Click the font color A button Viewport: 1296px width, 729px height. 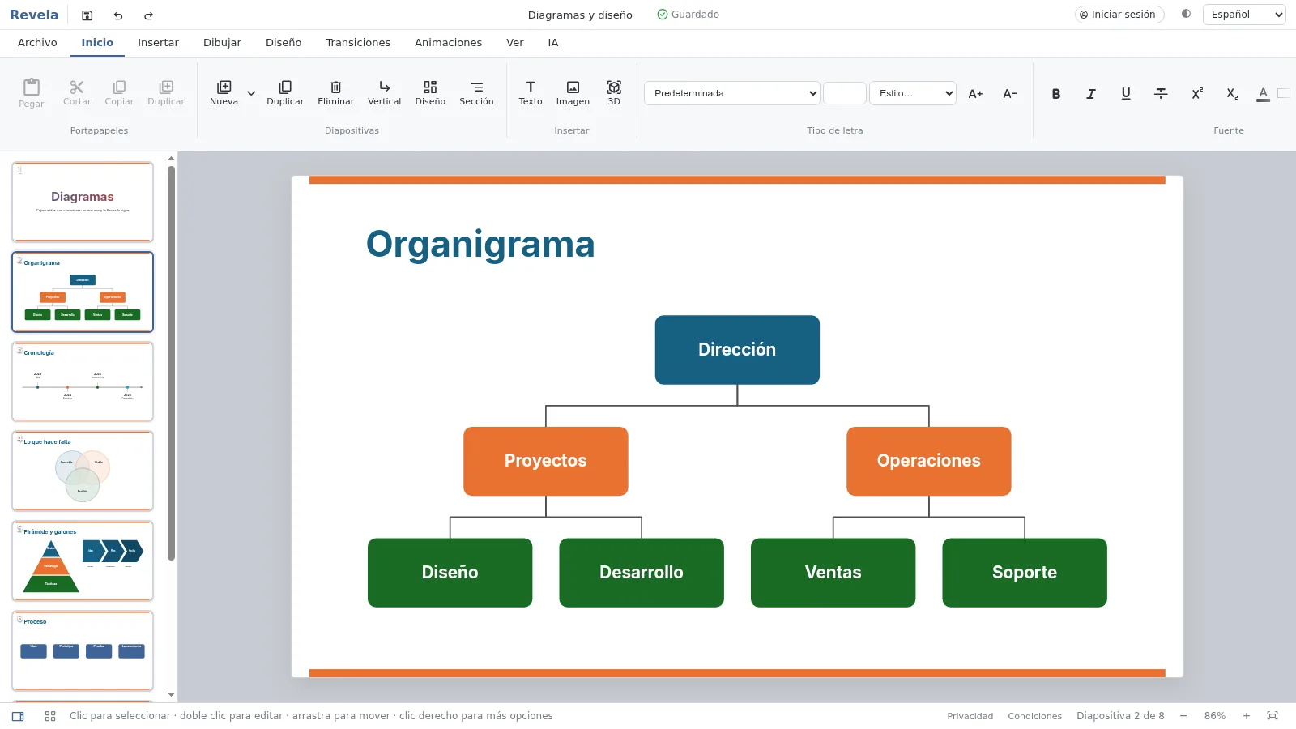click(1263, 94)
